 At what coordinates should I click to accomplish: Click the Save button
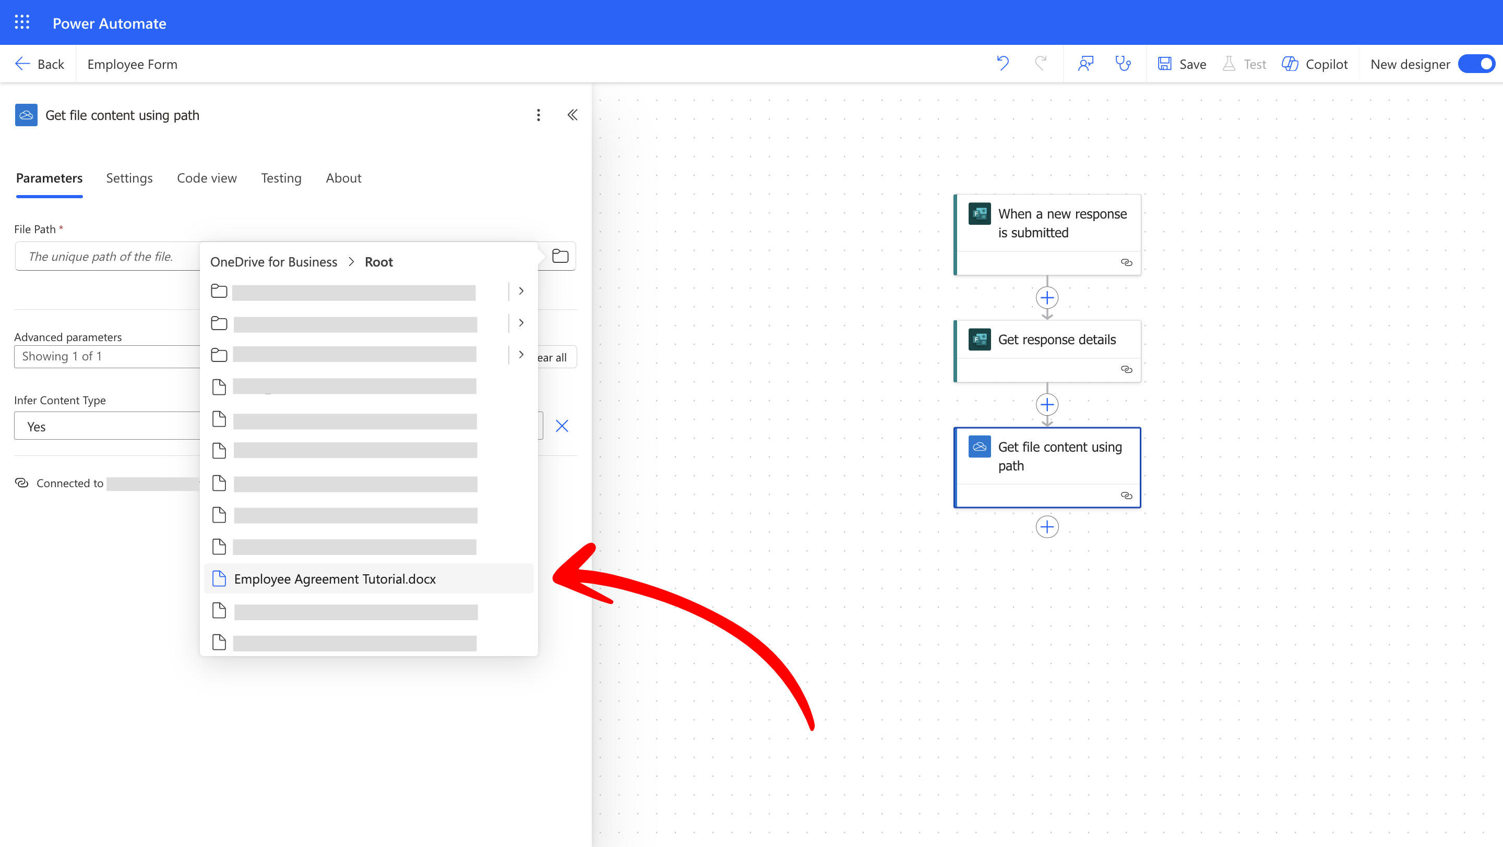(x=1182, y=64)
